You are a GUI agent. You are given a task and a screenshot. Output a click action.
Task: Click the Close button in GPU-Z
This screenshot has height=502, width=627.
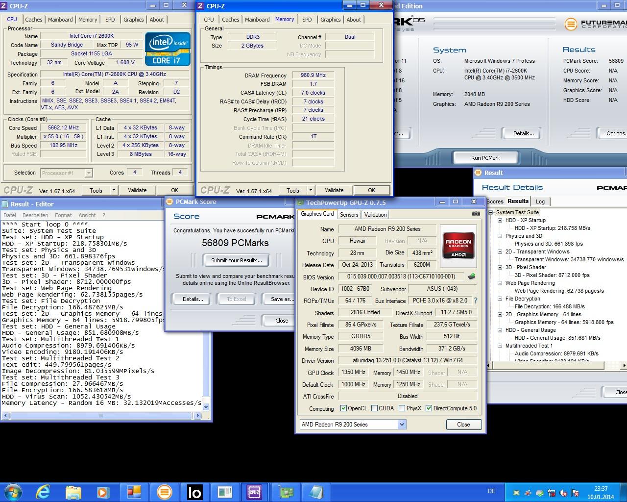463,425
